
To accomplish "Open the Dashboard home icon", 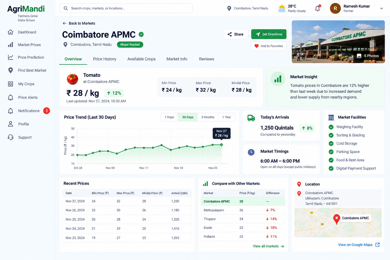I will coord(10,32).
